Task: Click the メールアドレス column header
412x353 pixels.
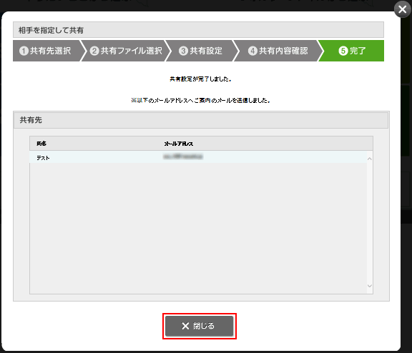Action: [x=179, y=144]
